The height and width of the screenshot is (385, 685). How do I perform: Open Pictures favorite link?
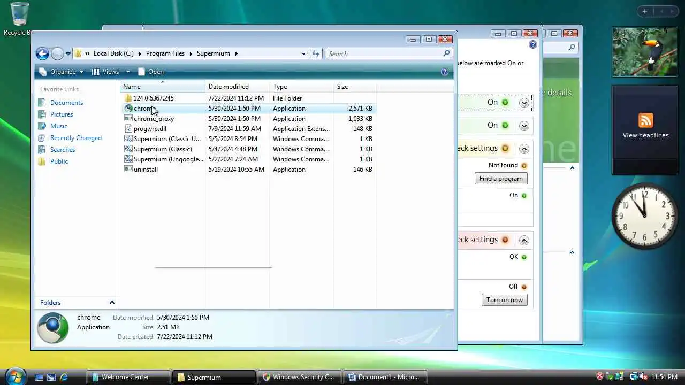click(x=62, y=114)
